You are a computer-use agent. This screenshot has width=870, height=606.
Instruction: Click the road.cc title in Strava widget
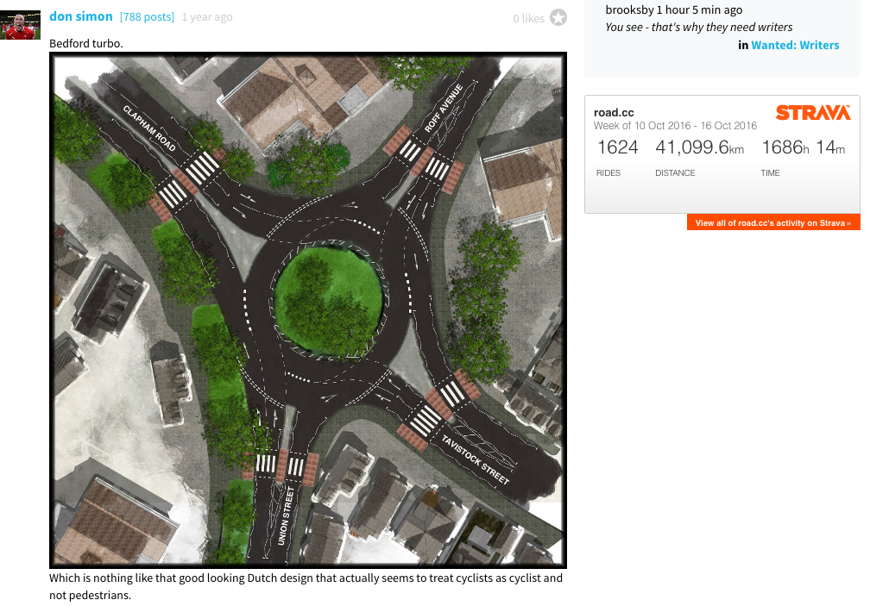tap(614, 113)
